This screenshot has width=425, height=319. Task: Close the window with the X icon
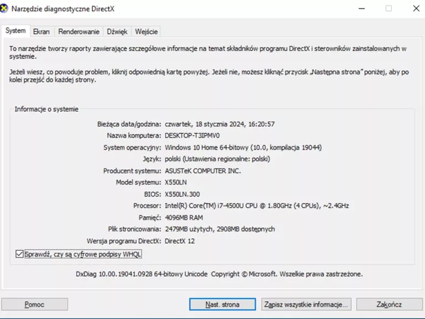point(416,8)
